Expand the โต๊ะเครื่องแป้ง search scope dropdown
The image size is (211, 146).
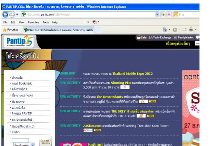[x=32, y=145]
